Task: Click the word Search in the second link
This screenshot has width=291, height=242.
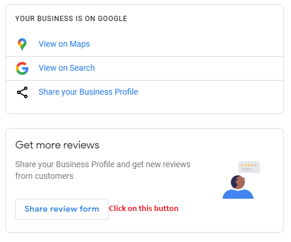Action: 82,68
